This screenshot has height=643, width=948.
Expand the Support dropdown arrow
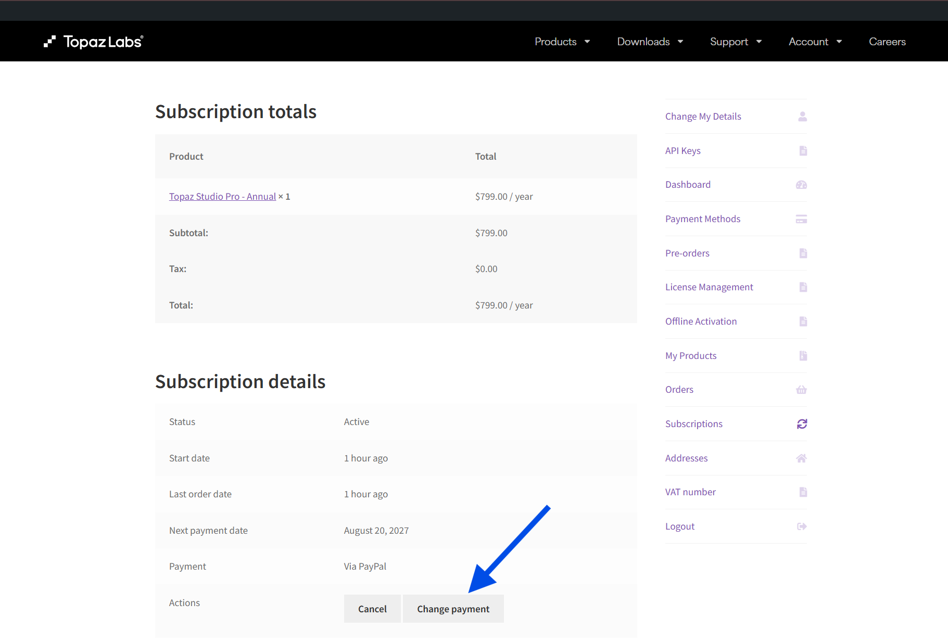pos(759,42)
